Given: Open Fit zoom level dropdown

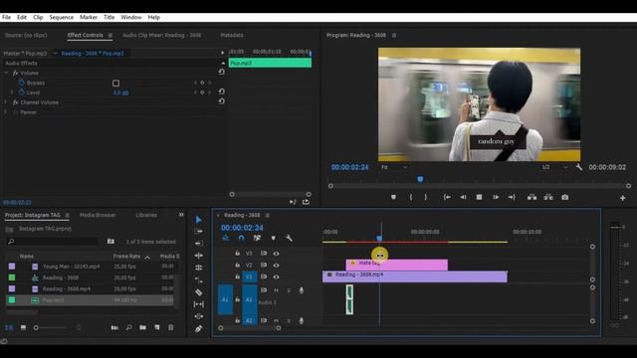Looking at the screenshot, I should 394,167.
